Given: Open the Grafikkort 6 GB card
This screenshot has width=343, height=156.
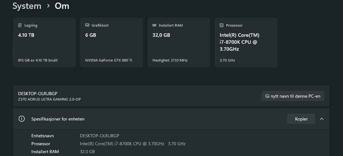Looking at the screenshot, I should pos(111,42).
